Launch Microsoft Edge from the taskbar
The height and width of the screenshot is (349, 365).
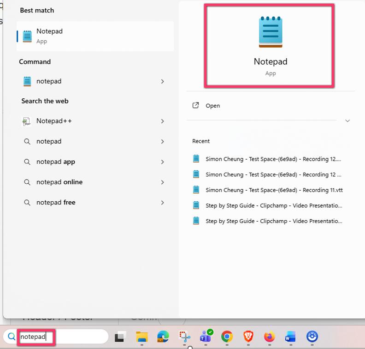coord(163,337)
